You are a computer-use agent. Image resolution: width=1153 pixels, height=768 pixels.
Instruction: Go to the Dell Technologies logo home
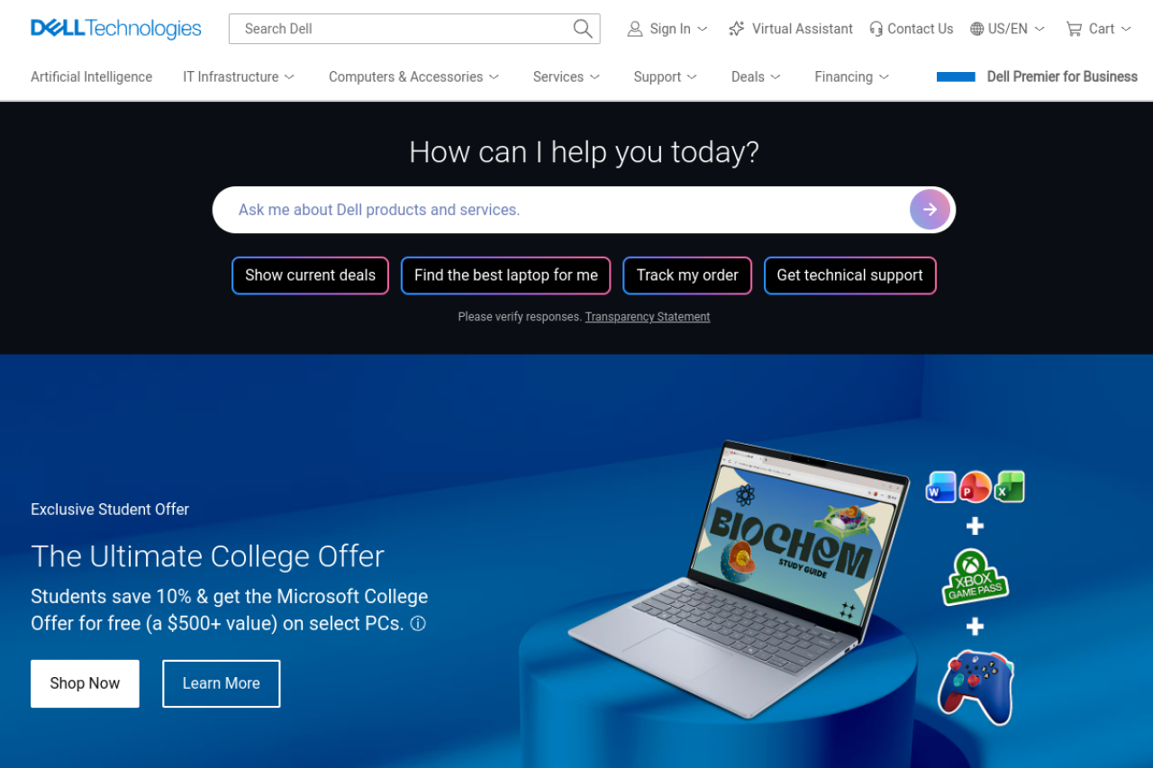point(116,29)
